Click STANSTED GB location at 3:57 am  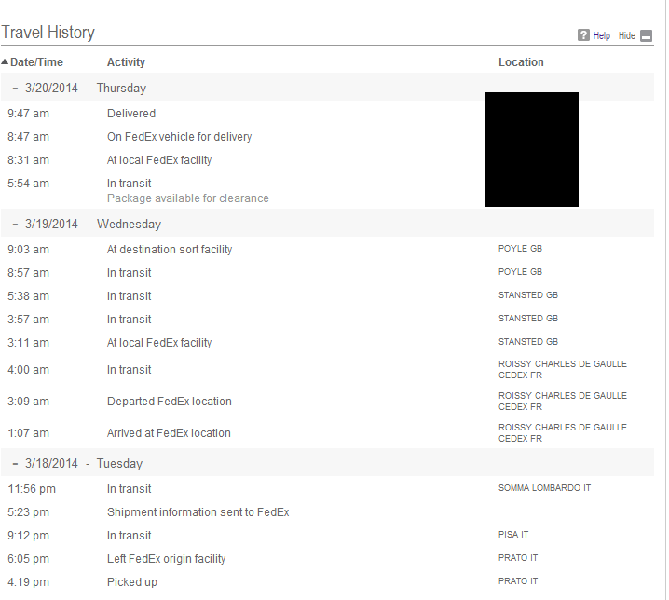[x=528, y=319]
